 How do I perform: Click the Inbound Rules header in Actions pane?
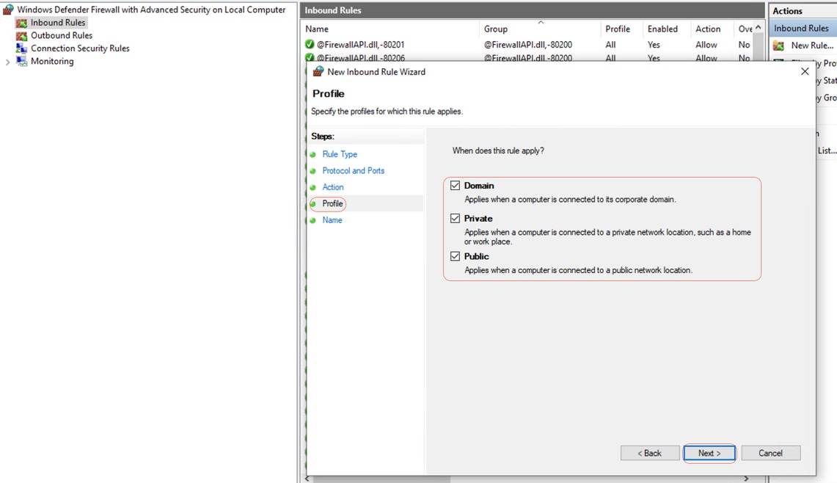[803, 29]
